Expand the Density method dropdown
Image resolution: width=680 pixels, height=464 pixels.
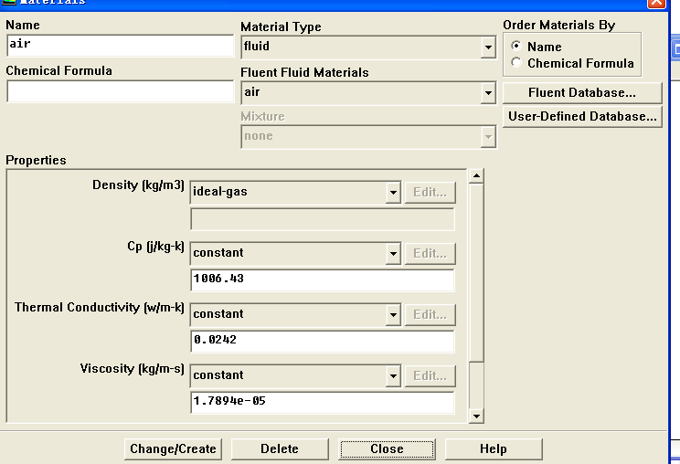[x=393, y=192]
